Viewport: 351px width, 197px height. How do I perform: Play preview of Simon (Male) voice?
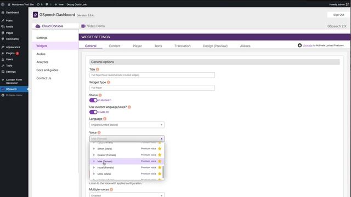click(x=94, y=149)
